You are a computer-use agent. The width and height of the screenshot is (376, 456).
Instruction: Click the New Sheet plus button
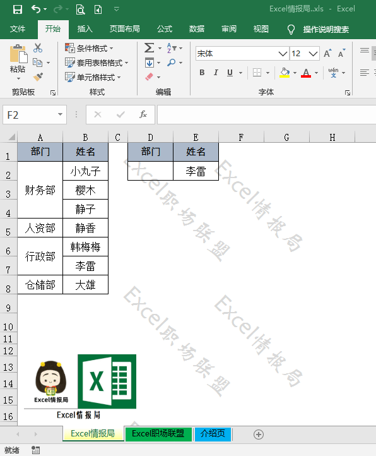pyautogui.click(x=259, y=435)
